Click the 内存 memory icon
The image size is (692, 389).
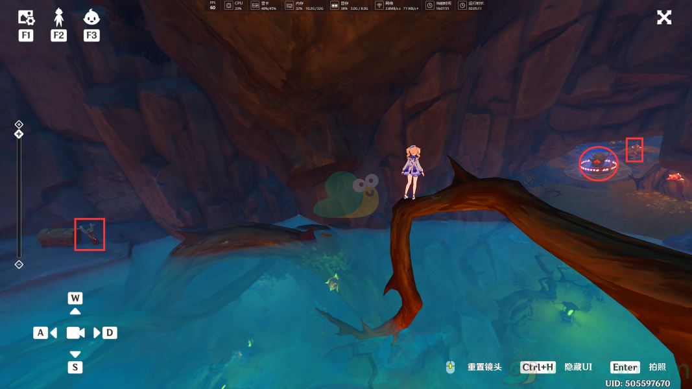[x=289, y=5]
